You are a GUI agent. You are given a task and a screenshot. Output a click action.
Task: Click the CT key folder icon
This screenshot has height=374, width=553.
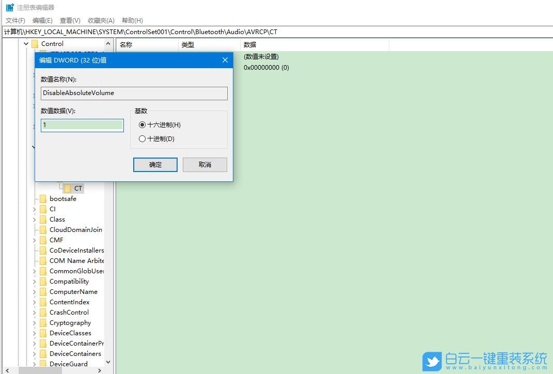coord(68,188)
